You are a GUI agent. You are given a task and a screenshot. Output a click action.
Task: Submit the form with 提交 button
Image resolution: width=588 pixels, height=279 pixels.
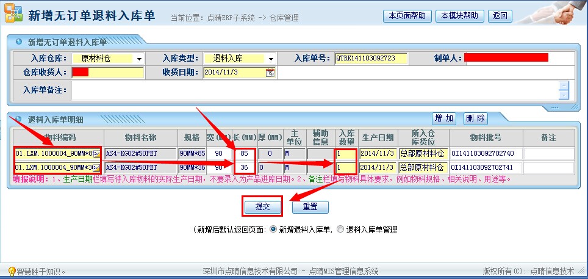coord(262,206)
